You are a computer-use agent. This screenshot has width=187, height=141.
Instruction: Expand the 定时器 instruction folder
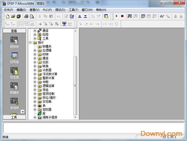(x=35, y=109)
